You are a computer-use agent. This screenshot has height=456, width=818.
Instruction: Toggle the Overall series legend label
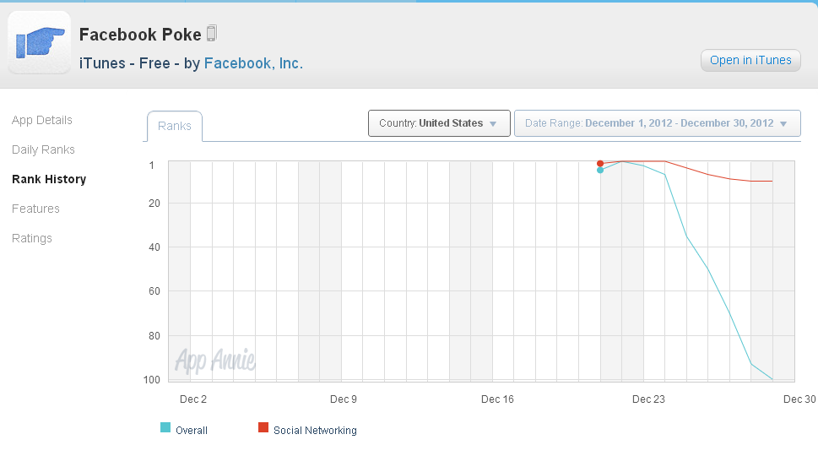click(x=192, y=431)
